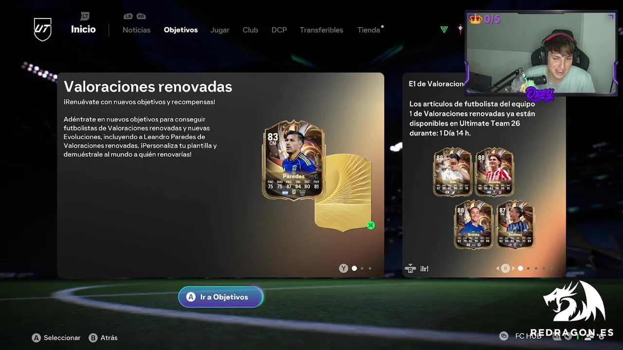Switch to the Noticias tab
623x350 pixels.
click(x=136, y=30)
